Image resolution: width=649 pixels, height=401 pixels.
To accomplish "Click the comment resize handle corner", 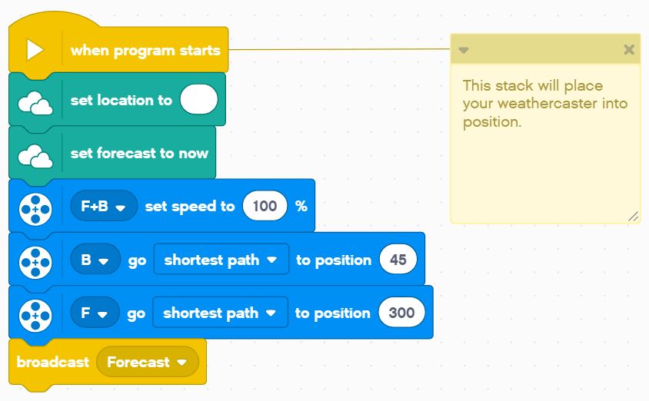I will tap(633, 217).
